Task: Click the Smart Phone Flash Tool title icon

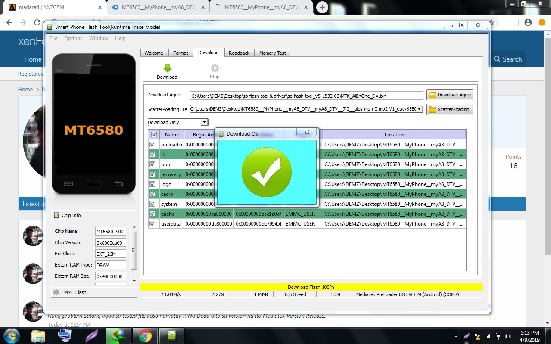Action: (x=50, y=27)
